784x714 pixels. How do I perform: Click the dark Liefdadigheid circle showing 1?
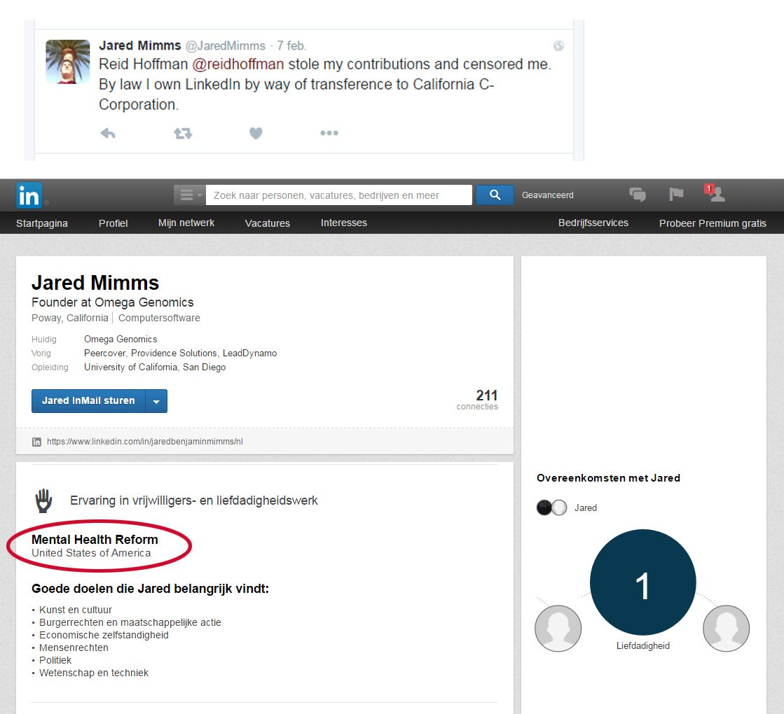643,582
